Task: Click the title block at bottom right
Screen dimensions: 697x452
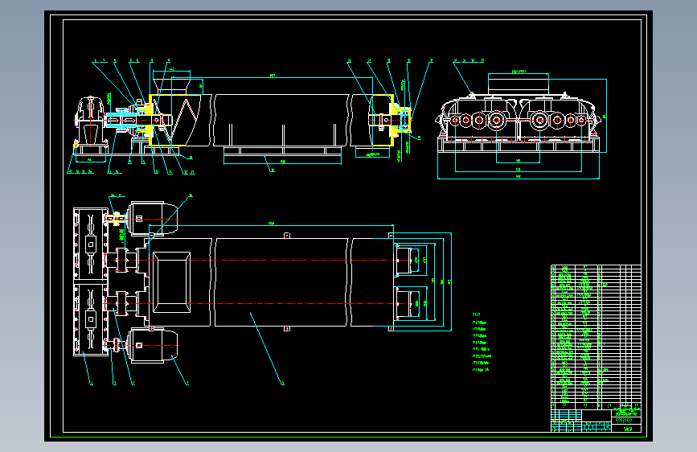Action: pos(596,421)
